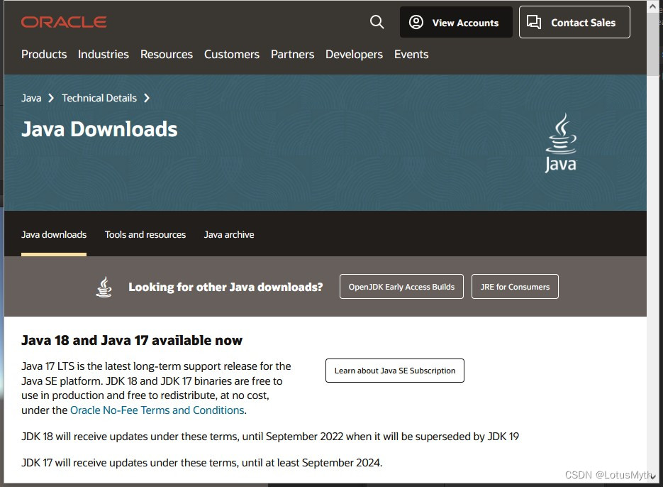Open the Developers menu
663x487 pixels.
pyautogui.click(x=354, y=54)
